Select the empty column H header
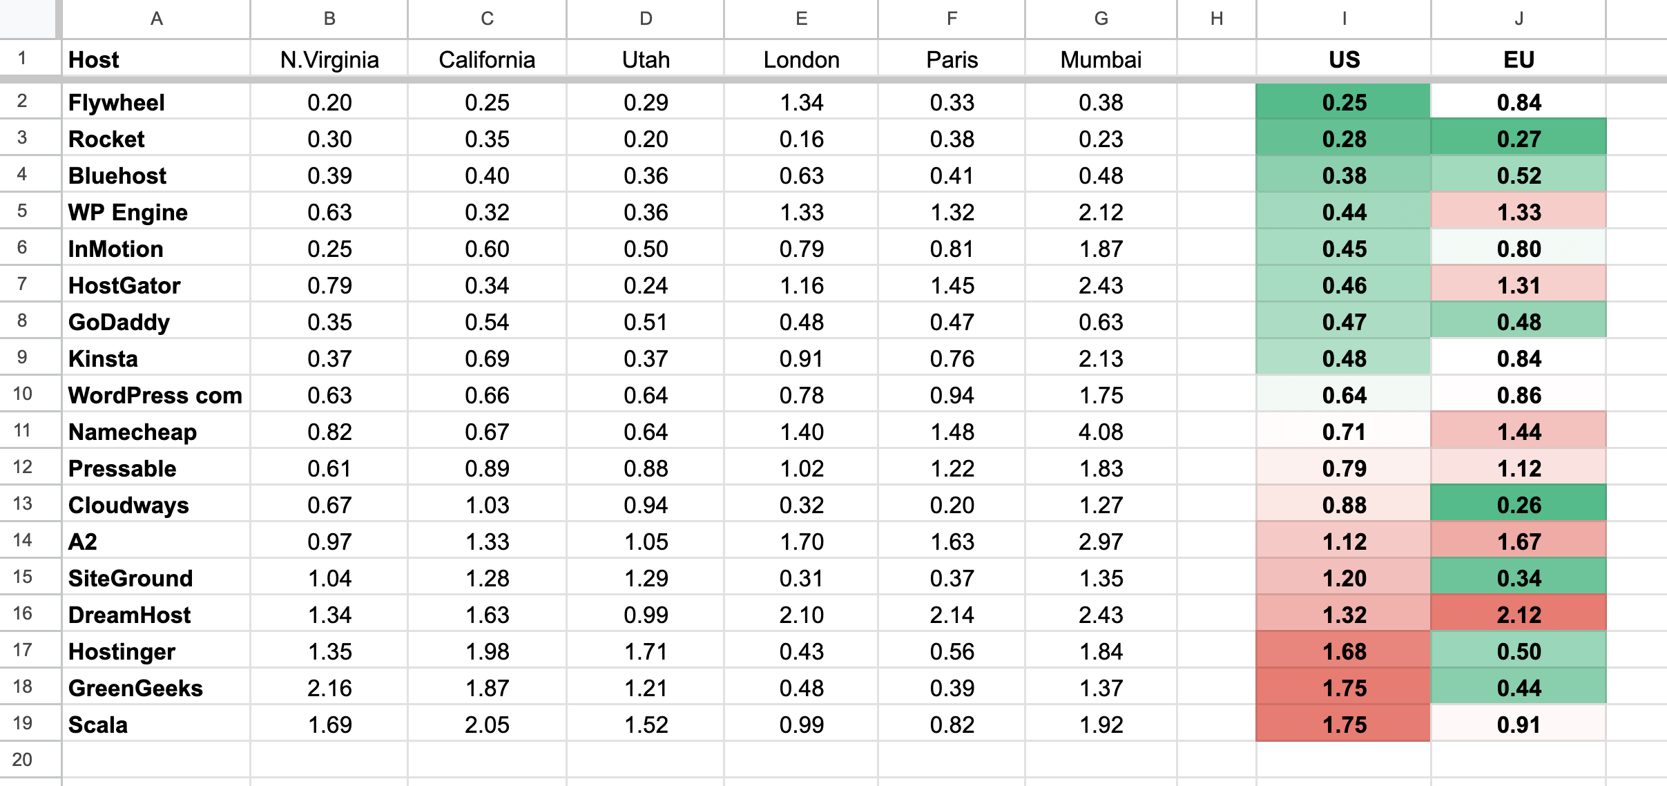The image size is (1667, 786). pyautogui.click(x=1217, y=19)
